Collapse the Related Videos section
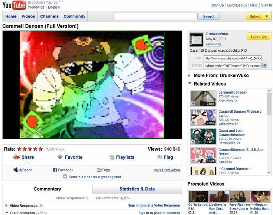 click(190, 83)
